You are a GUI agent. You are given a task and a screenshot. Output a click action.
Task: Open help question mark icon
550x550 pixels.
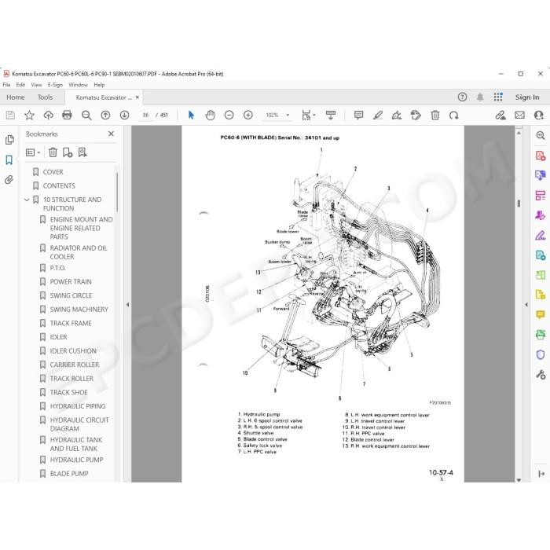(x=462, y=97)
